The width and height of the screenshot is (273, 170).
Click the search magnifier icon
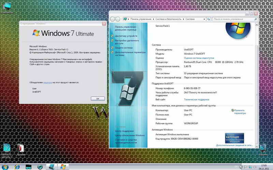click(x=256, y=19)
